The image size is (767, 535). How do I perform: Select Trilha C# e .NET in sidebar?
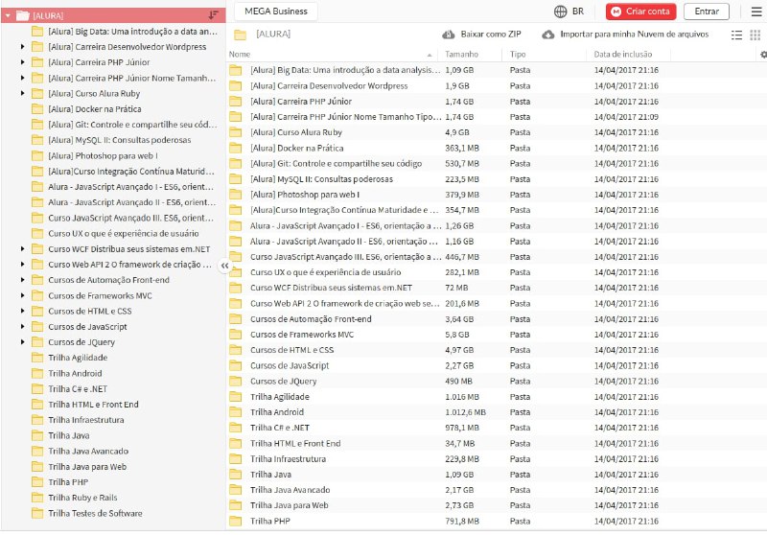[78, 388]
